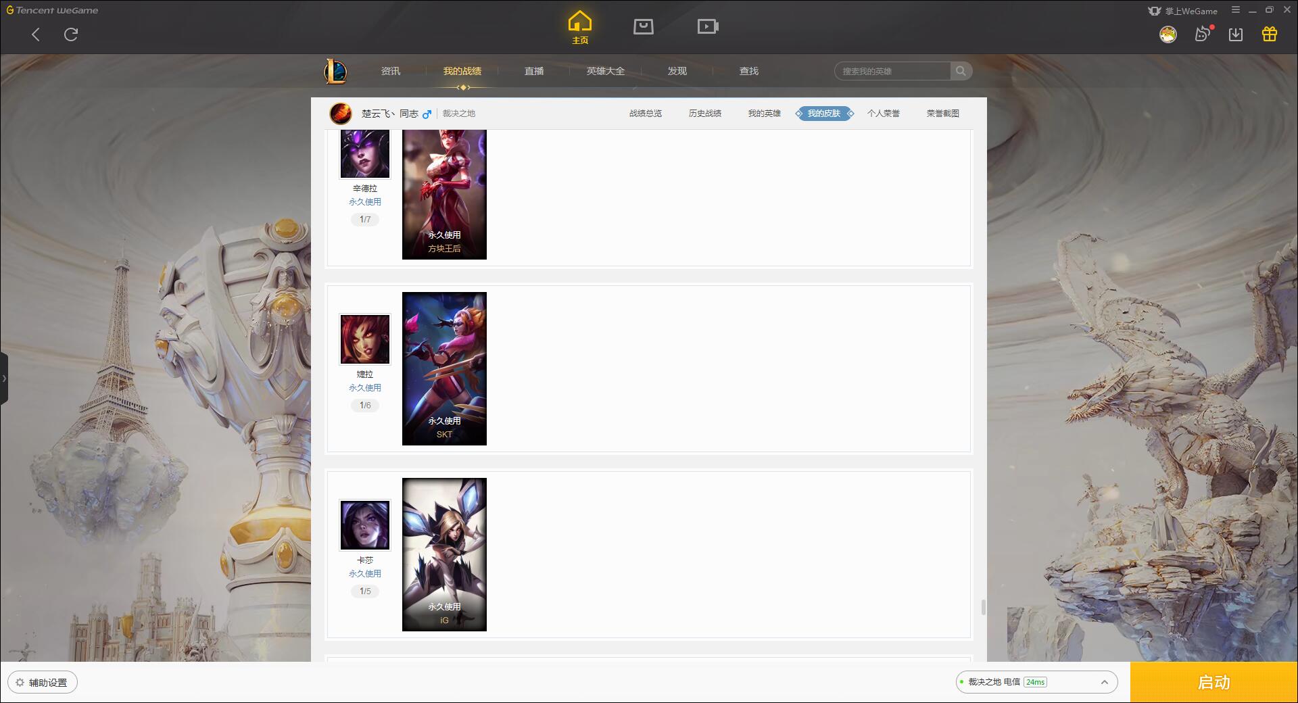This screenshot has width=1298, height=703.
Task: Open the home (主页) icon
Action: pyautogui.click(x=580, y=28)
